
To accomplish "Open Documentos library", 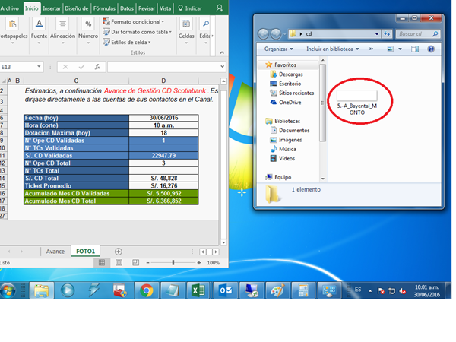I will point(290,130).
